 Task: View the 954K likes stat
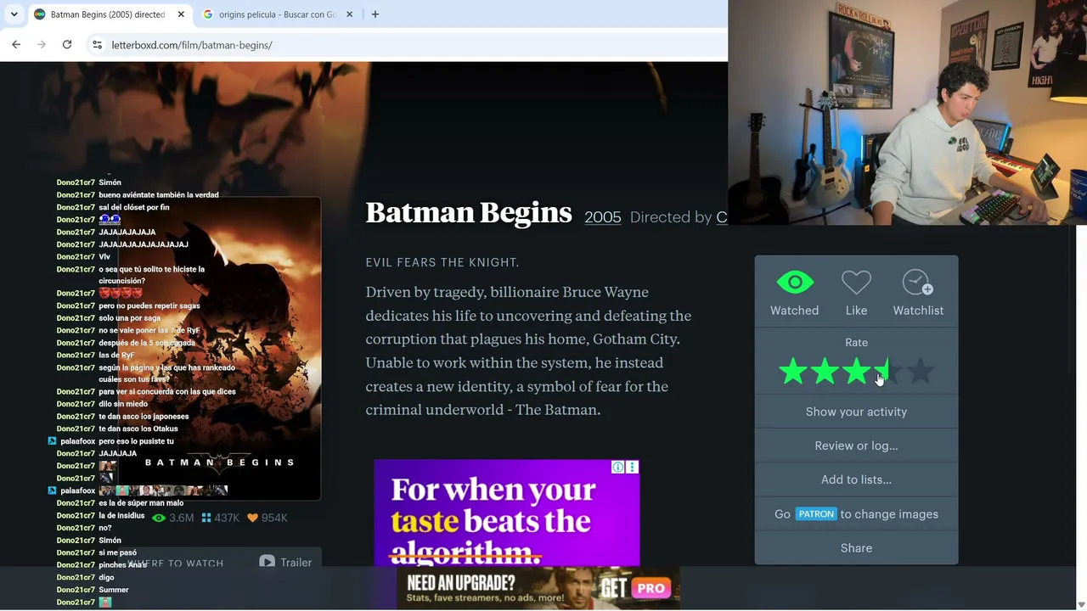[x=268, y=518]
